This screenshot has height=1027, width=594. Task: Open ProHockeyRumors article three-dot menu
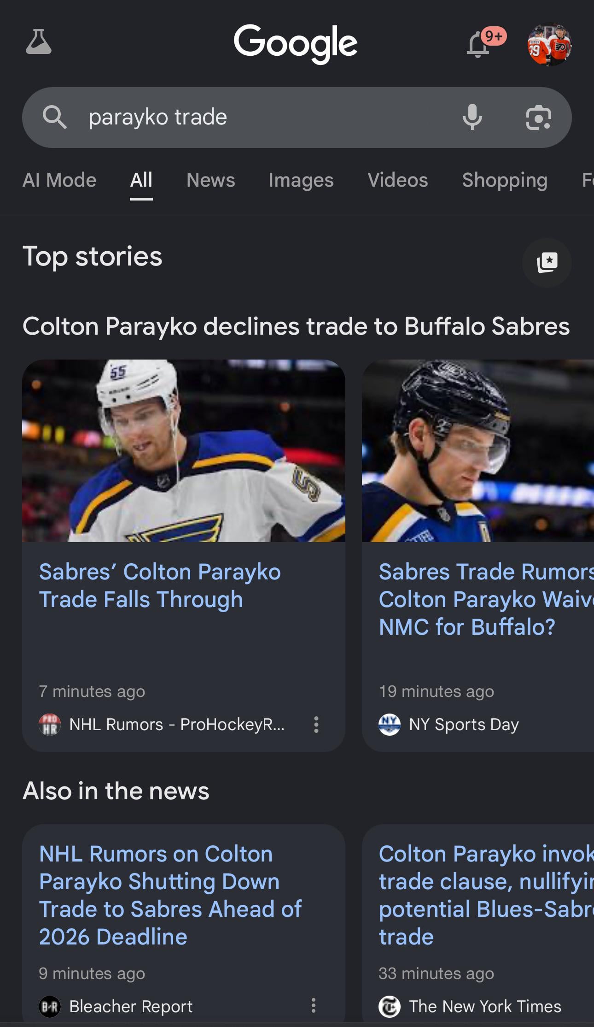tap(316, 725)
